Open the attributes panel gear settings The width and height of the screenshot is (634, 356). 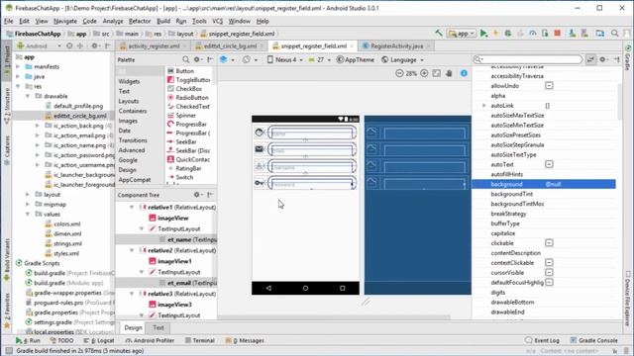[x=603, y=59]
